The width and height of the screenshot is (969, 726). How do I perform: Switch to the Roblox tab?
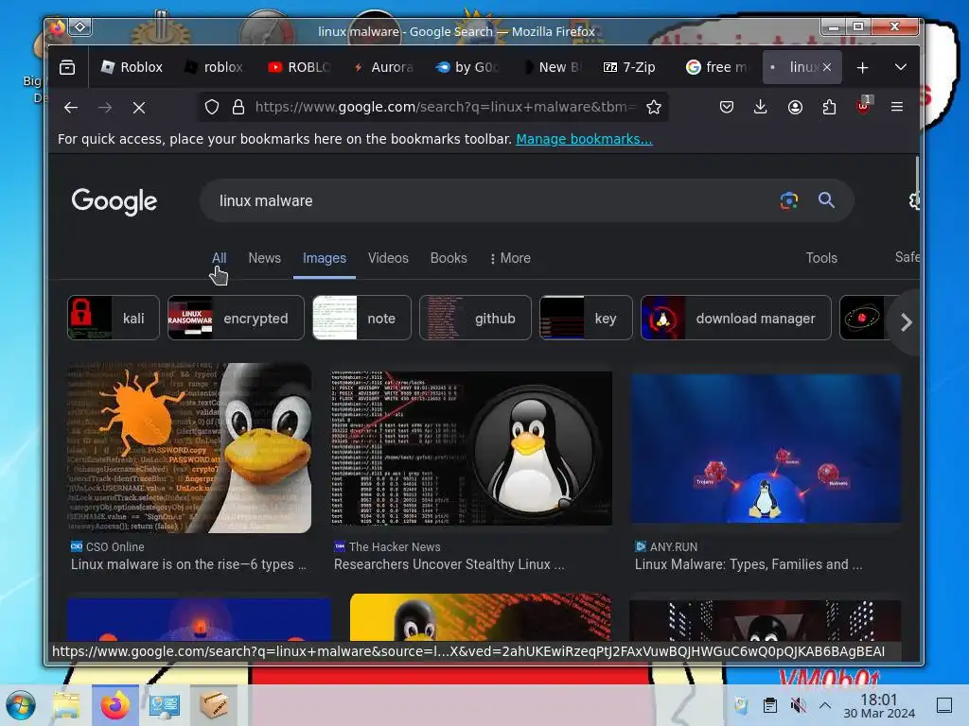tap(132, 67)
